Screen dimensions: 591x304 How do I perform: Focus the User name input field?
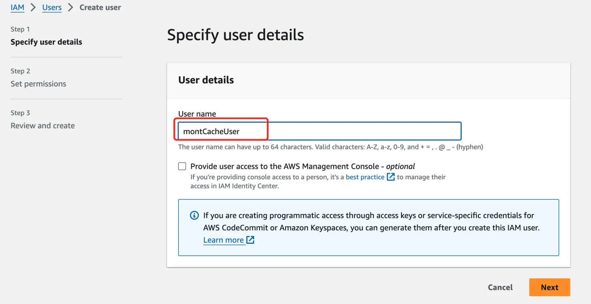tap(320, 131)
